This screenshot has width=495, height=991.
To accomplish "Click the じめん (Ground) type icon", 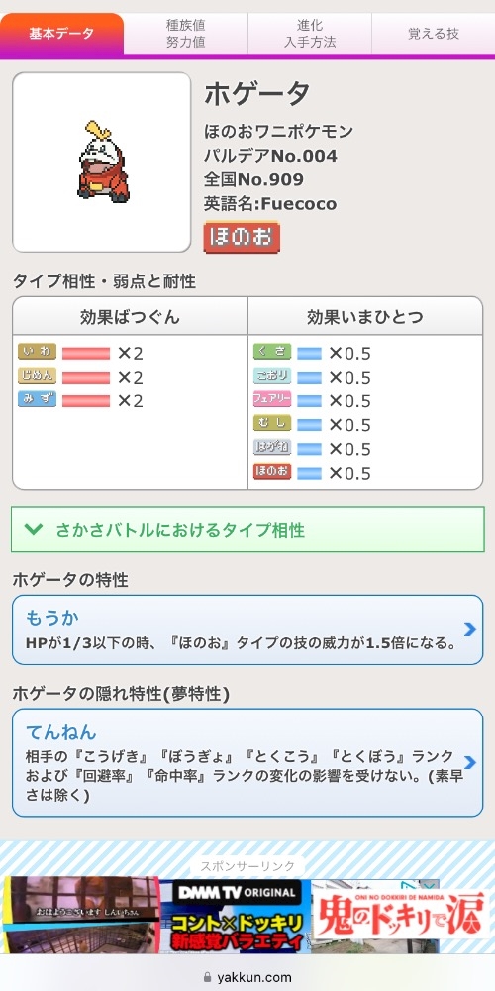I will point(38,376).
